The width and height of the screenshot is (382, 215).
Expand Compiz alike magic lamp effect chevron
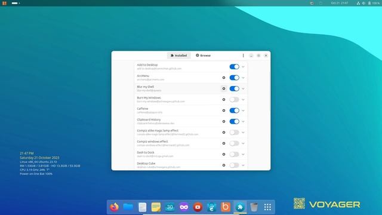click(x=243, y=133)
